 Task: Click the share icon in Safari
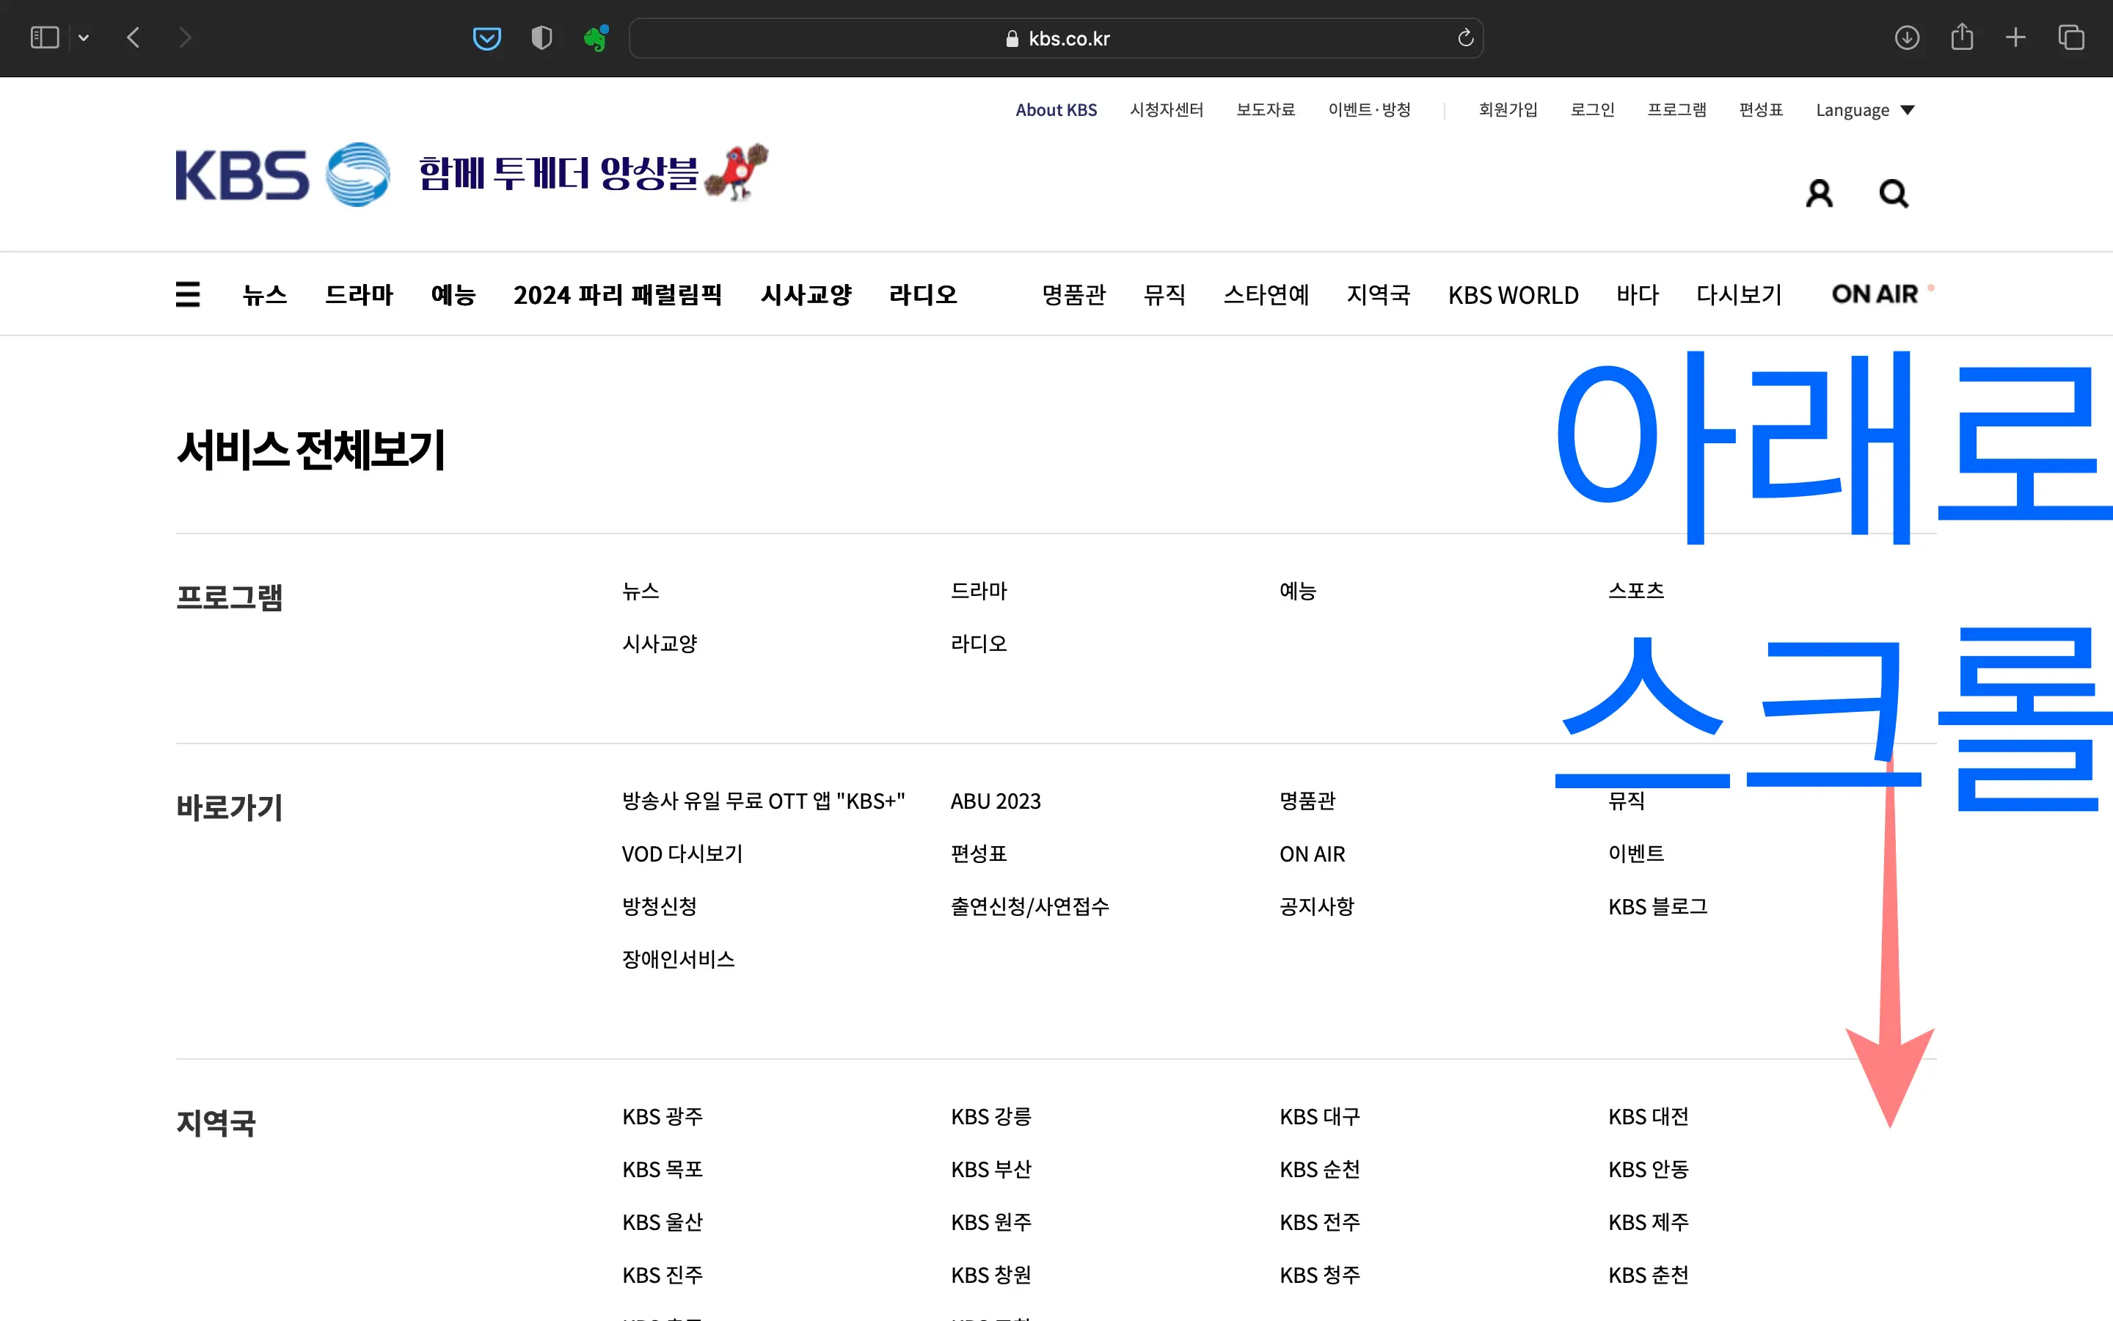1963,37
